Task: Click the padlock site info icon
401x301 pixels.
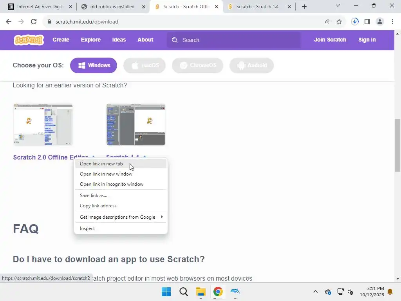Action: click(x=49, y=22)
